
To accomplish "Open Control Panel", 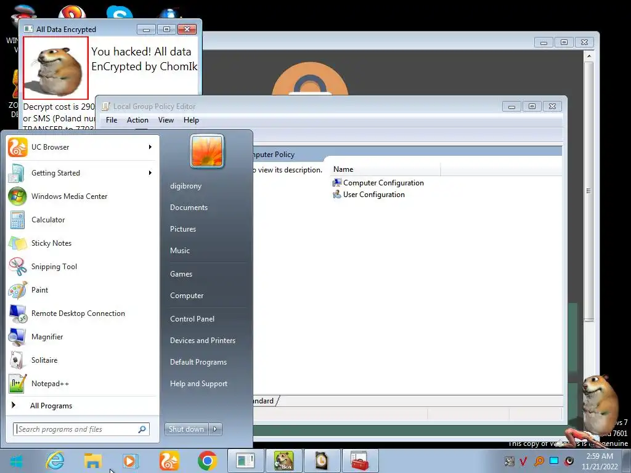I will pos(192,319).
